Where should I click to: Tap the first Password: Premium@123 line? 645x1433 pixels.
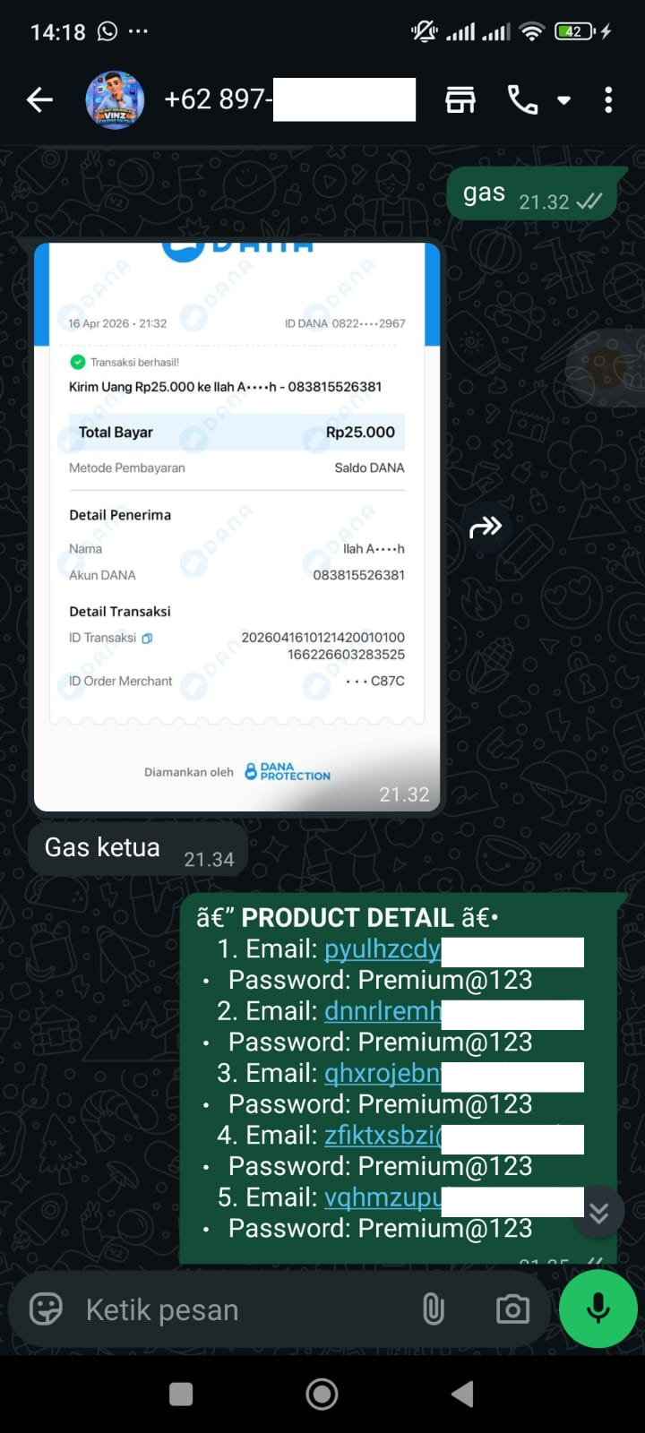pos(380,980)
